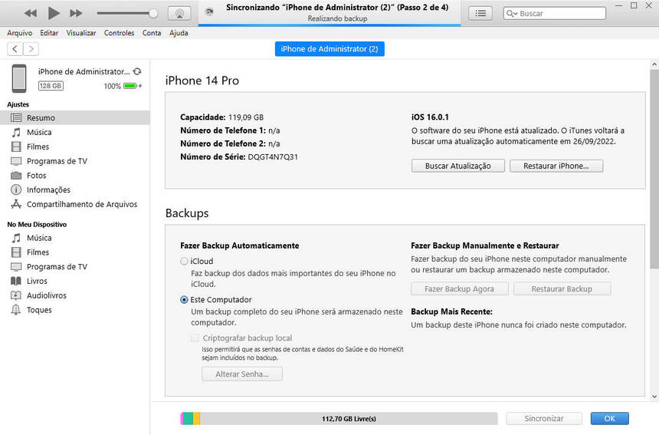
Task: Click the serial number DQGT4N7Q31
Action: [273, 157]
